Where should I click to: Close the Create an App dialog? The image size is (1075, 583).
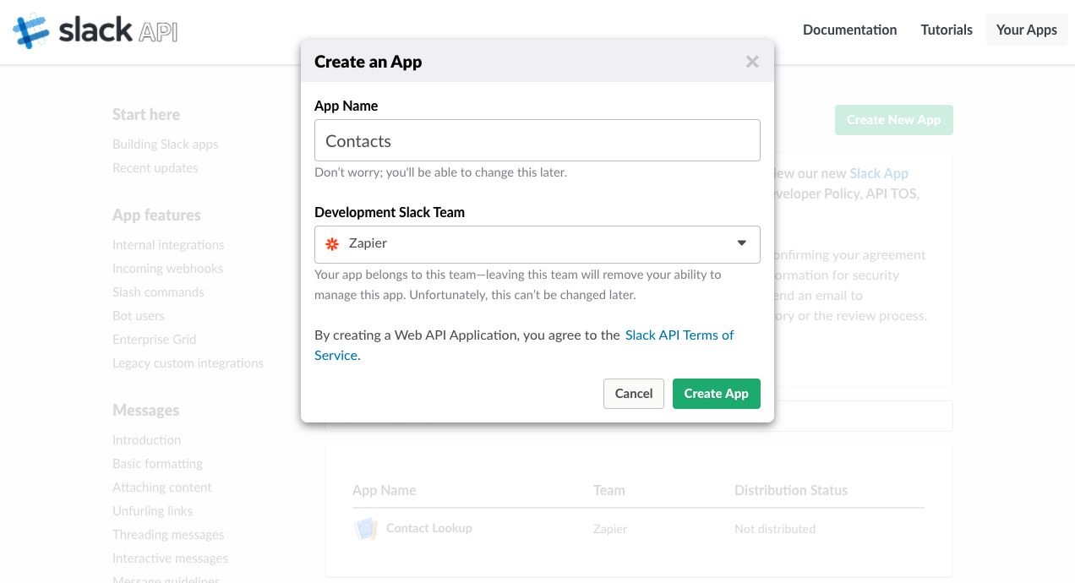click(752, 62)
